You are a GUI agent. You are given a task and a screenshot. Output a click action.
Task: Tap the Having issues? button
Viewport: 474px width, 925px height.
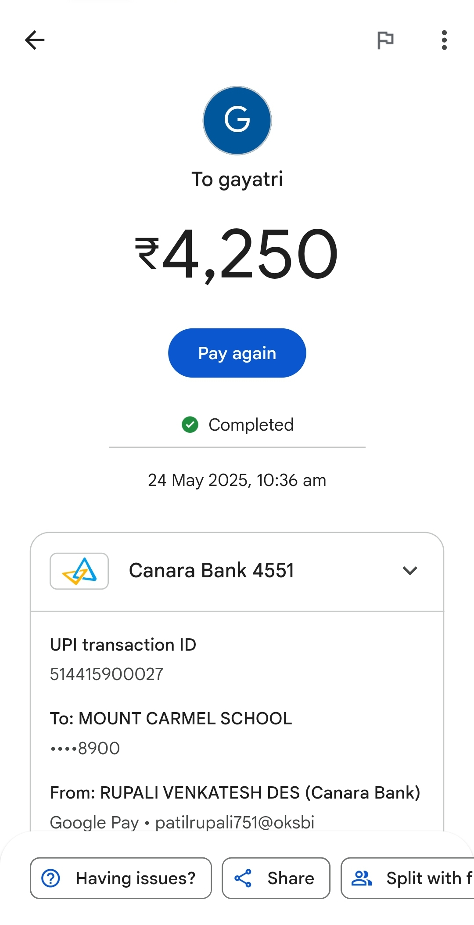tap(121, 878)
